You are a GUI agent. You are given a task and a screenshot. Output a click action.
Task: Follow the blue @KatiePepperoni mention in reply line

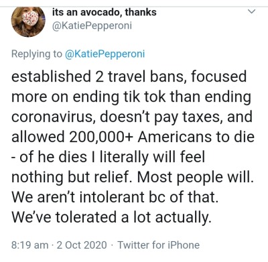pyautogui.click(x=105, y=54)
